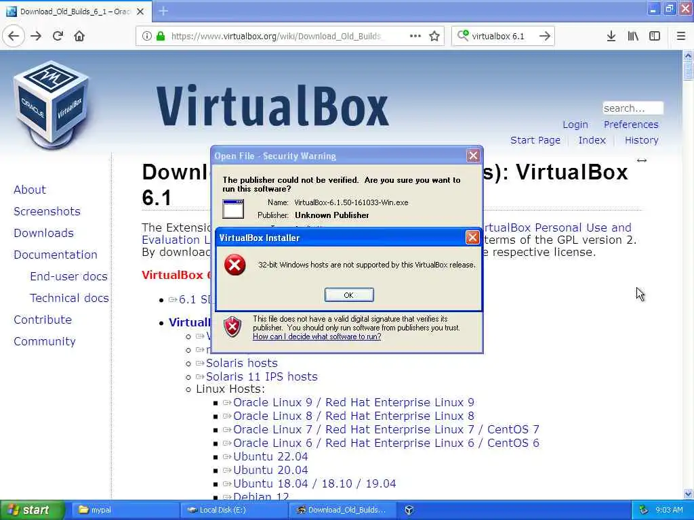Open the Community sidebar link
The image size is (694, 520).
click(x=45, y=341)
